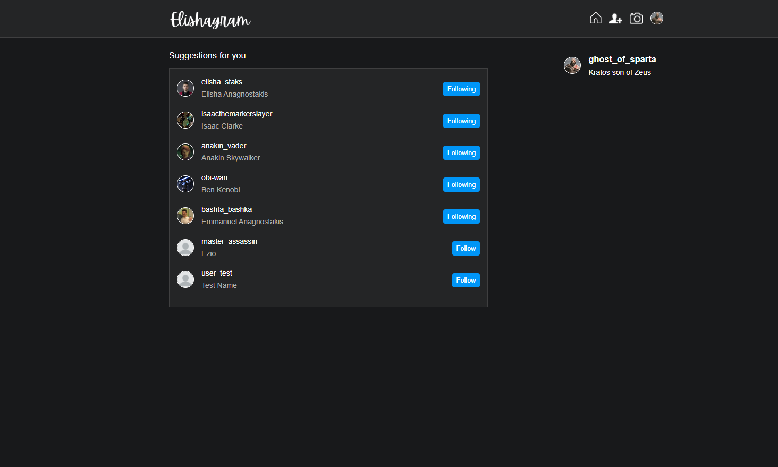The height and width of the screenshot is (467, 778).
Task: Click the Elishagram logo
Action: point(210,20)
